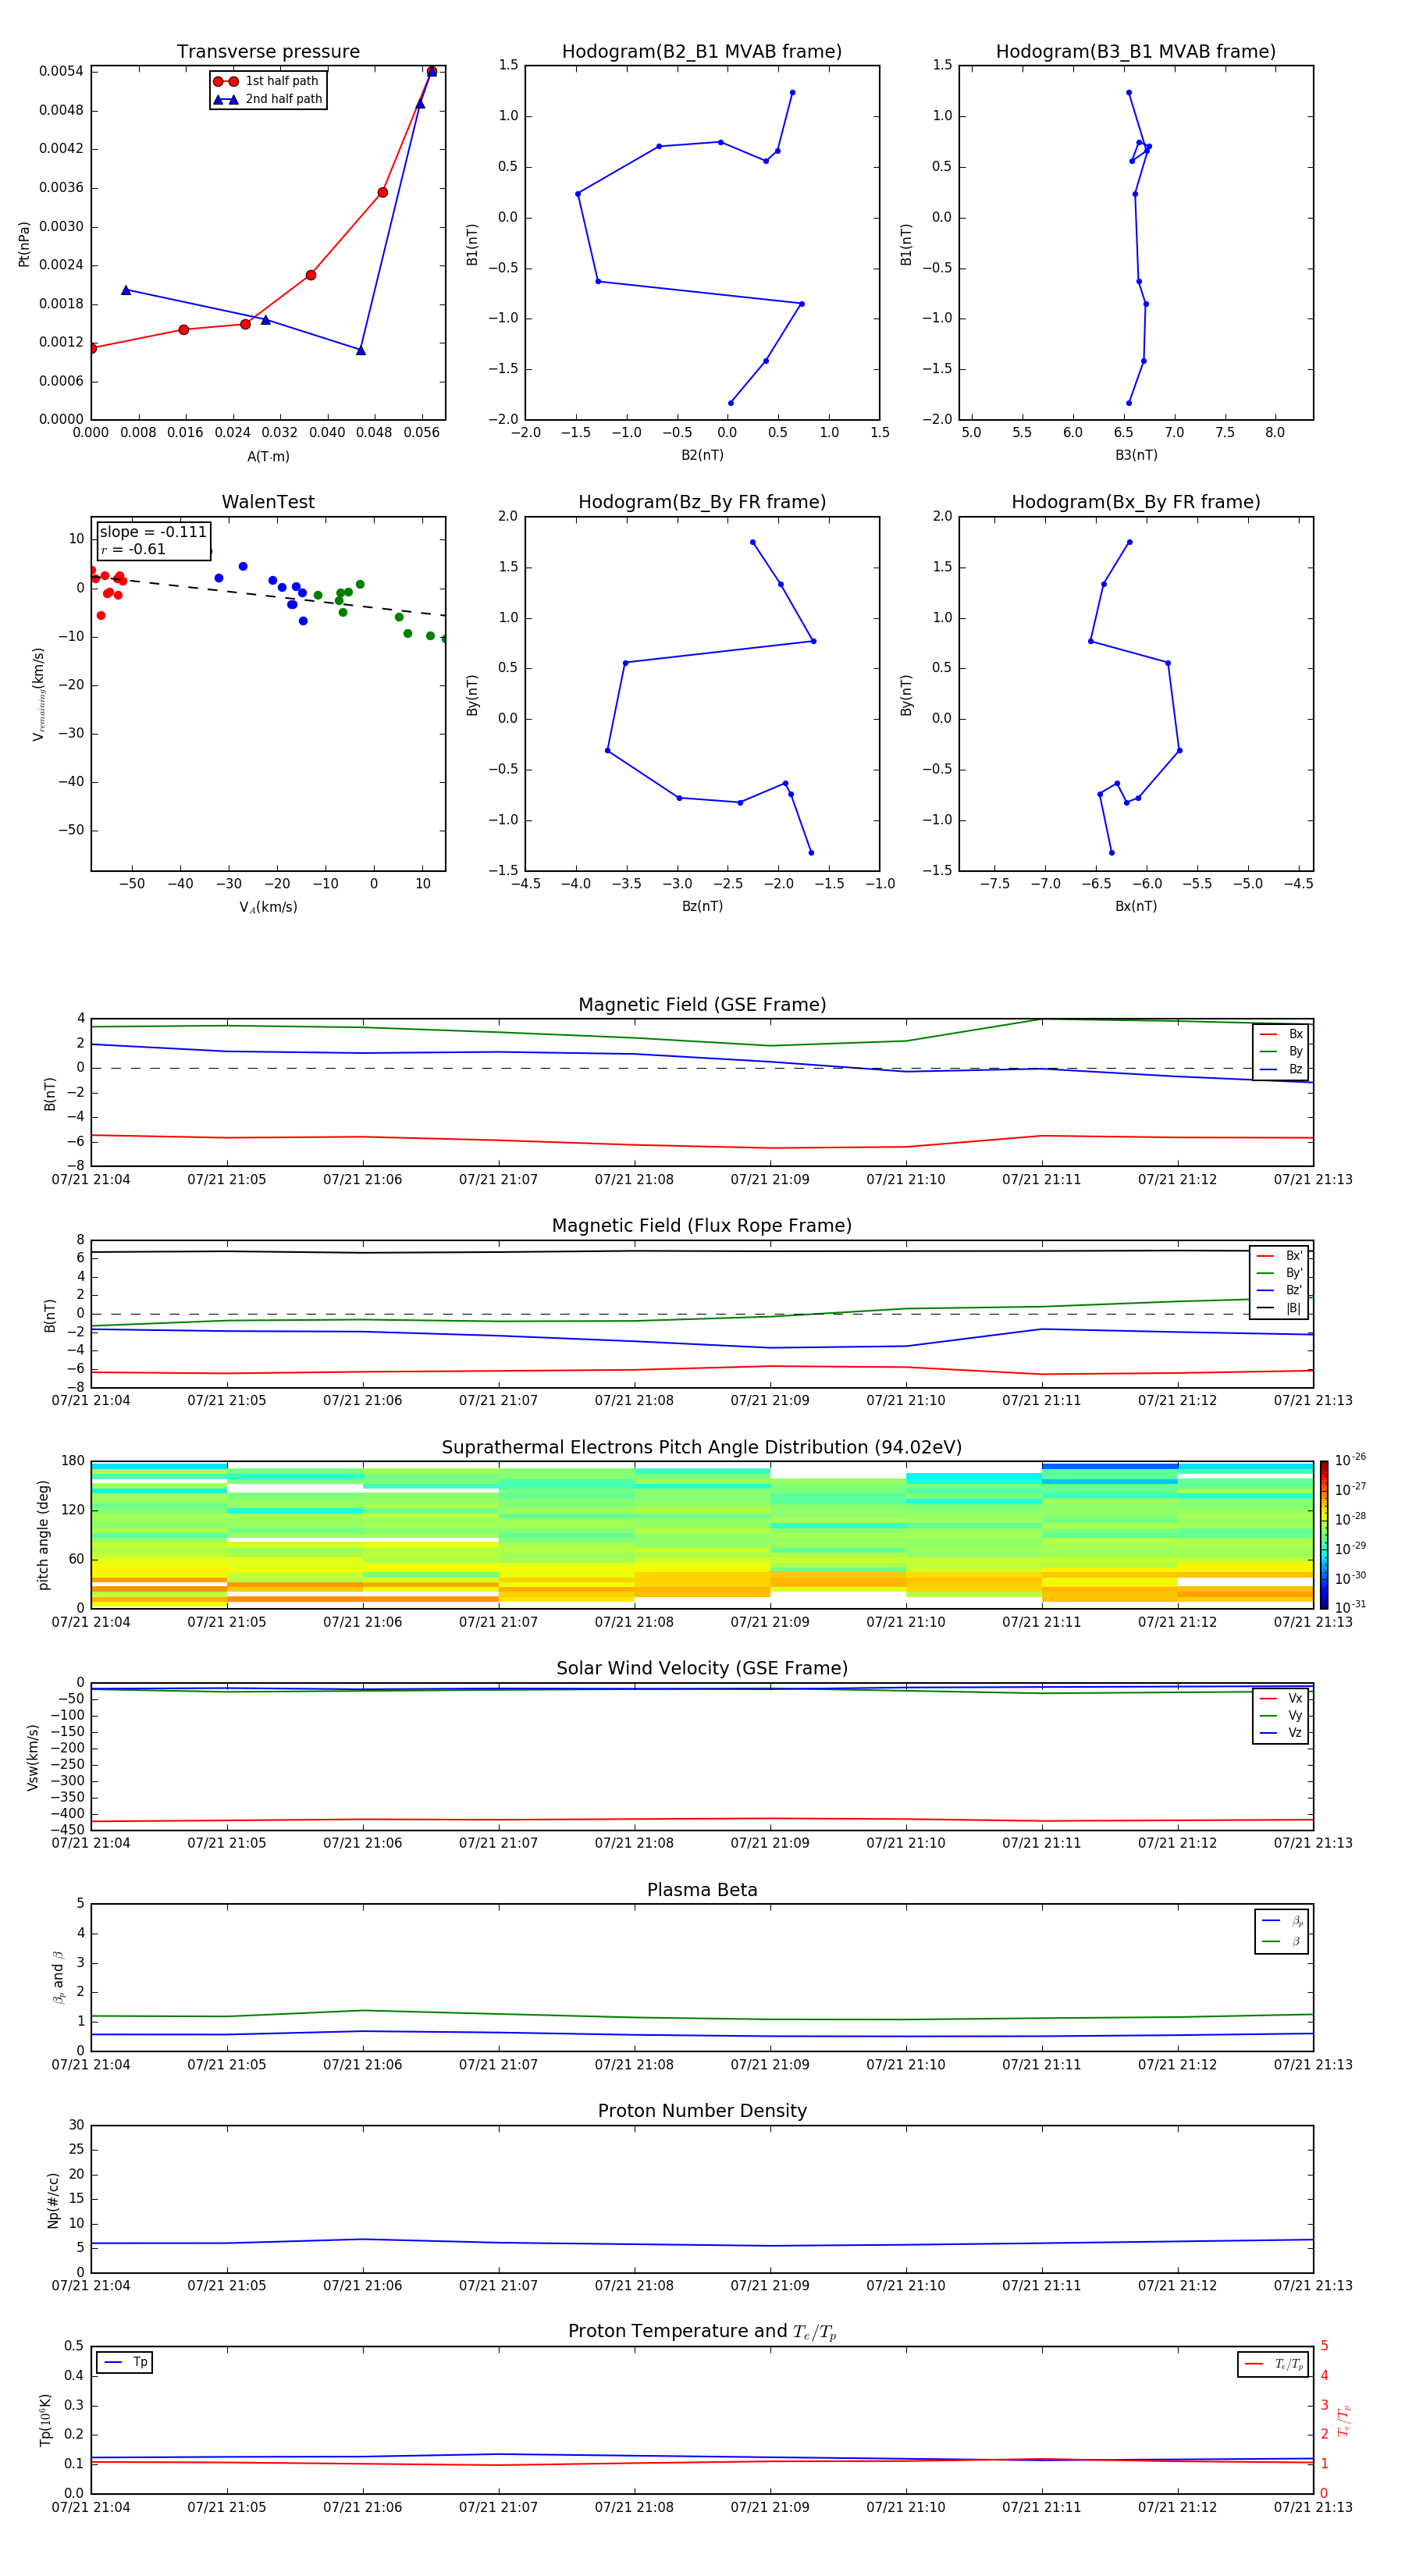The image size is (1405, 2576).
Task: Click the 'Proton Temperature and Te/Tp' title
Action: pos(702,2332)
